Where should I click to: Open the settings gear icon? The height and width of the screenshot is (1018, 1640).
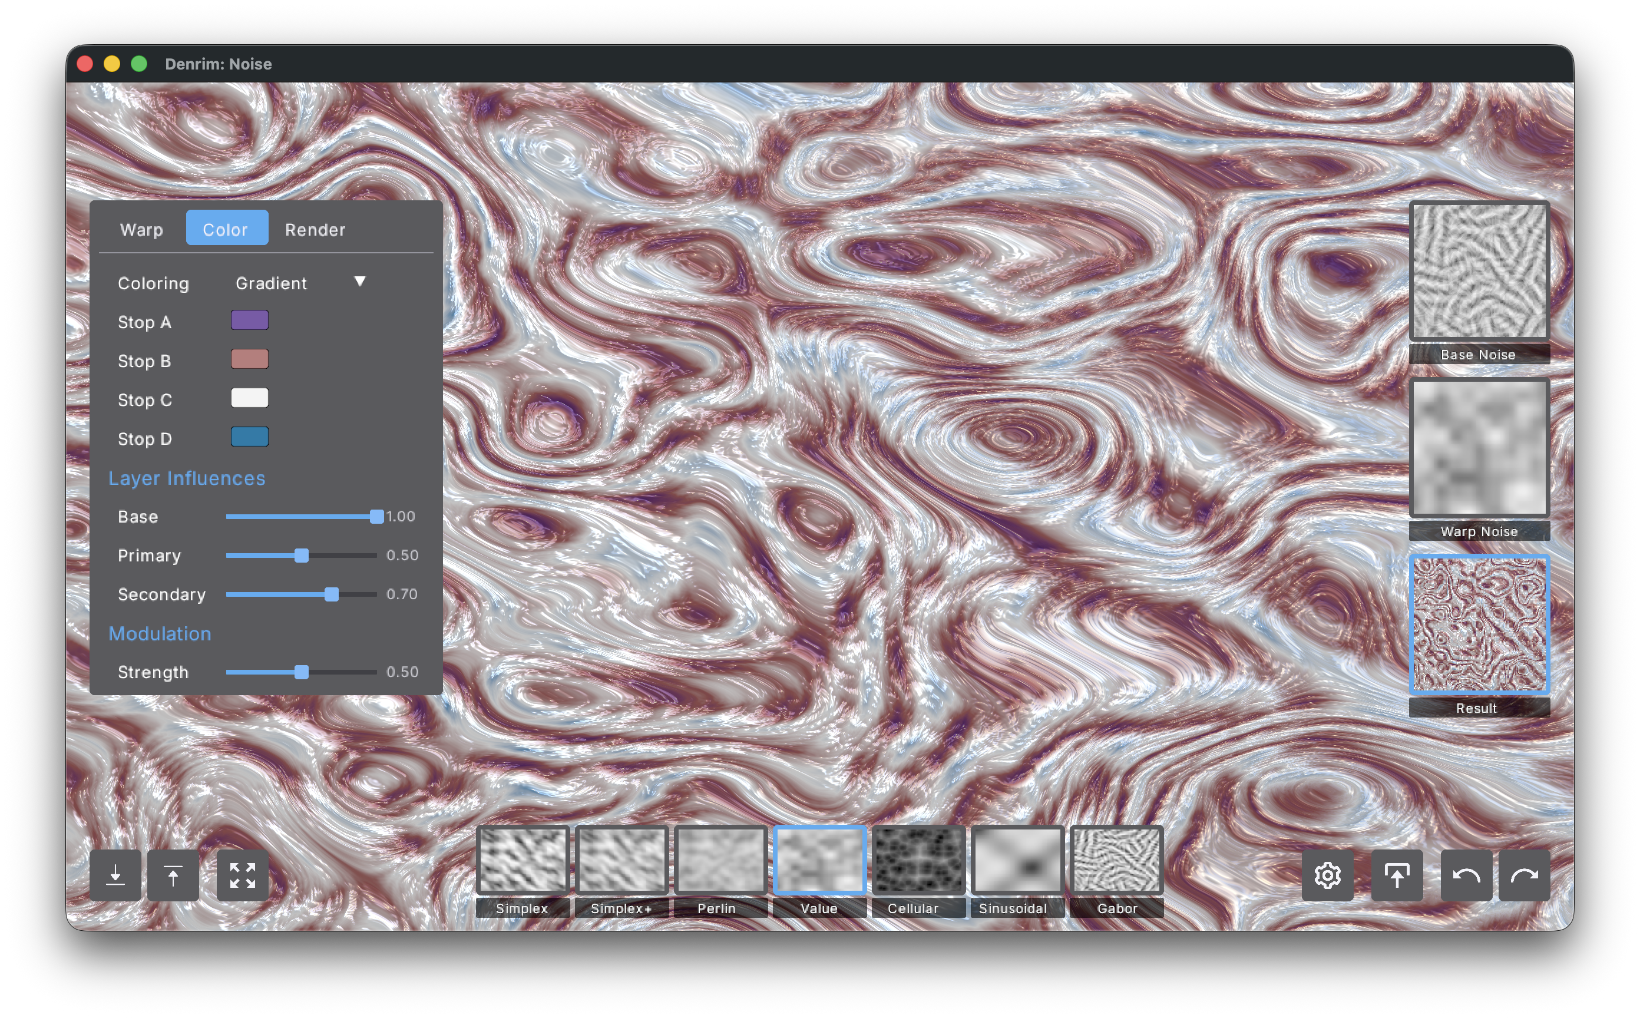click(x=1327, y=875)
